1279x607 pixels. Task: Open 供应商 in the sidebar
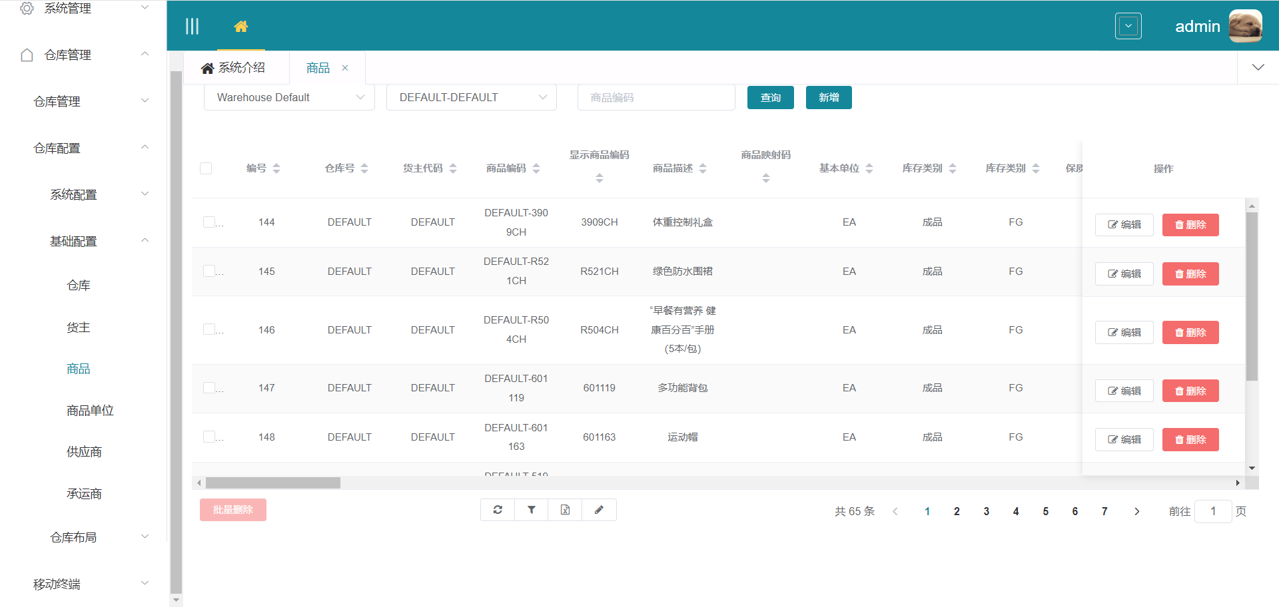84,452
